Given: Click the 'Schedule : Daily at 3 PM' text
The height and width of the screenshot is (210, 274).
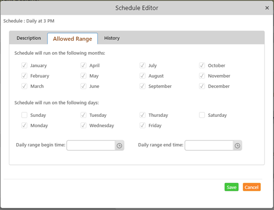Looking at the screenshot, I should 29,21.
